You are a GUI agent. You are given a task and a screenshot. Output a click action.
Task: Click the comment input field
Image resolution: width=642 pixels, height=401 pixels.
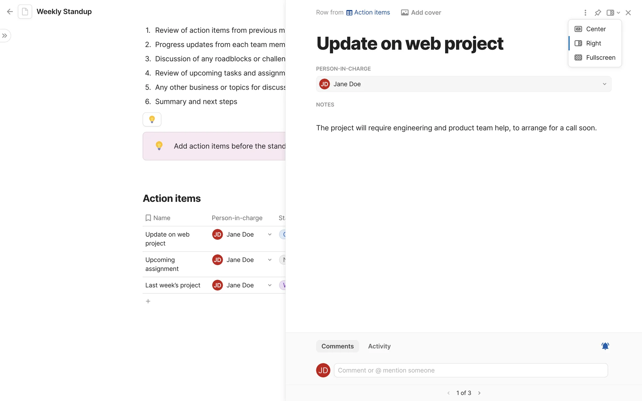click(471, 370)
